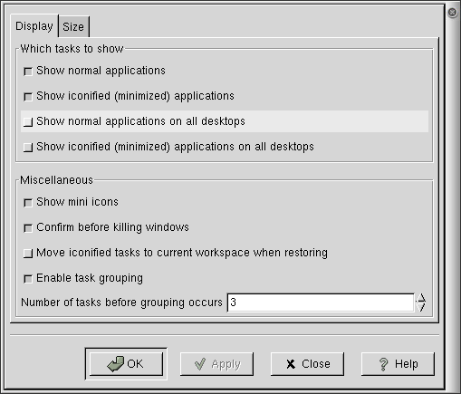Image resolution: width=461 pixels, height=394 pixels.
Task: Decrease grouping task number with down arrow
Action: pos(421,307)
